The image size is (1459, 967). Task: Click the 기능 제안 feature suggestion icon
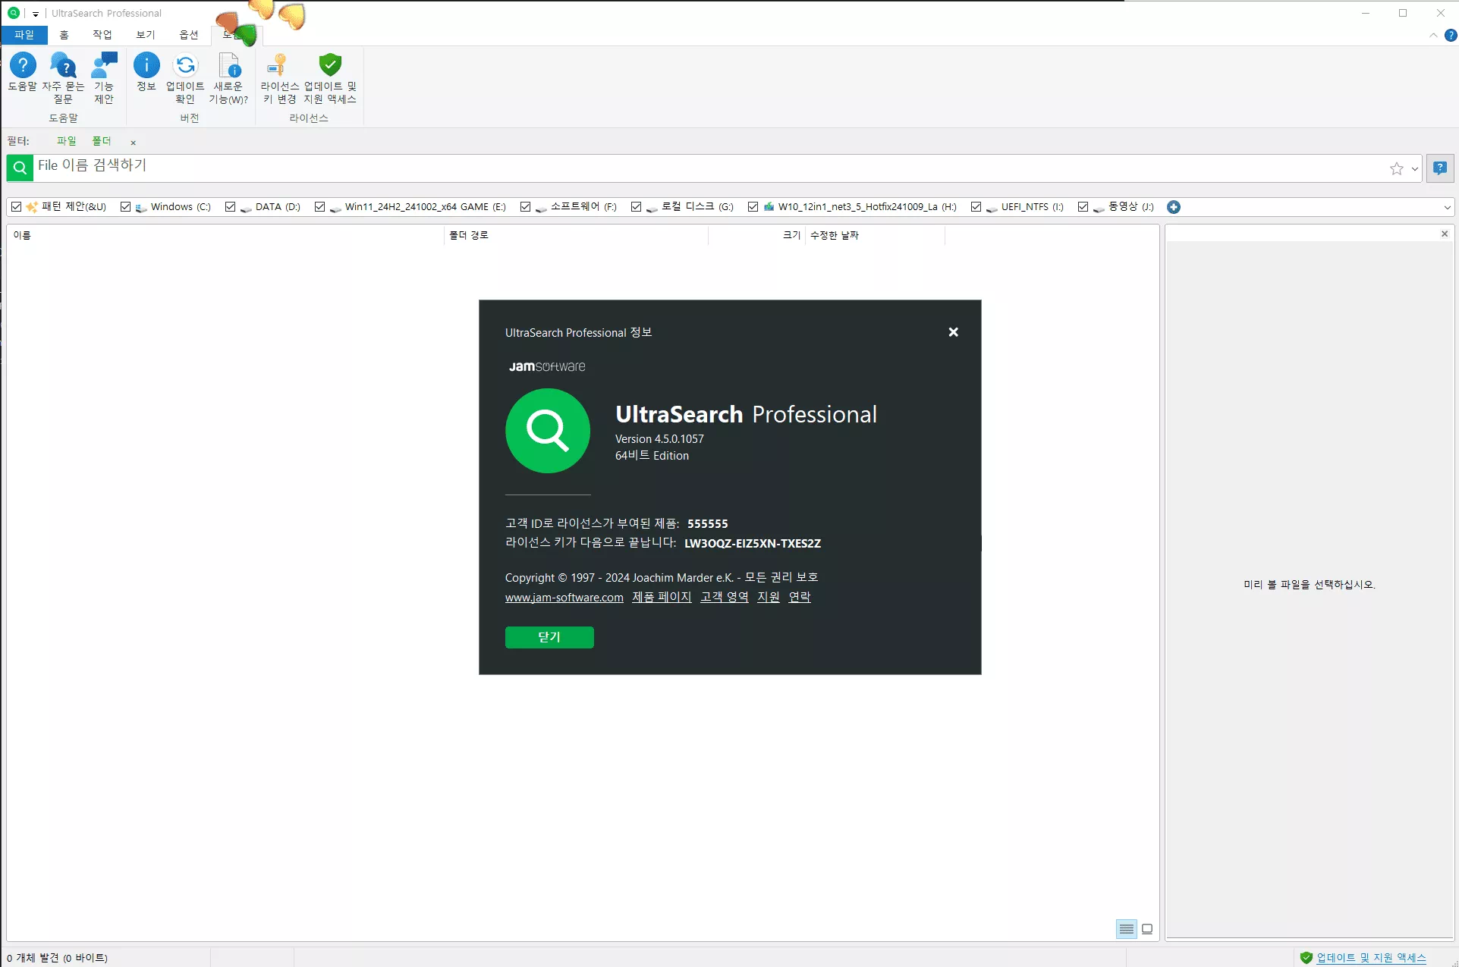point(104,66)
